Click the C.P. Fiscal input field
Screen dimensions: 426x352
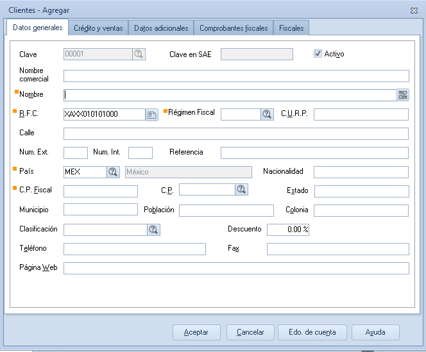101,191
